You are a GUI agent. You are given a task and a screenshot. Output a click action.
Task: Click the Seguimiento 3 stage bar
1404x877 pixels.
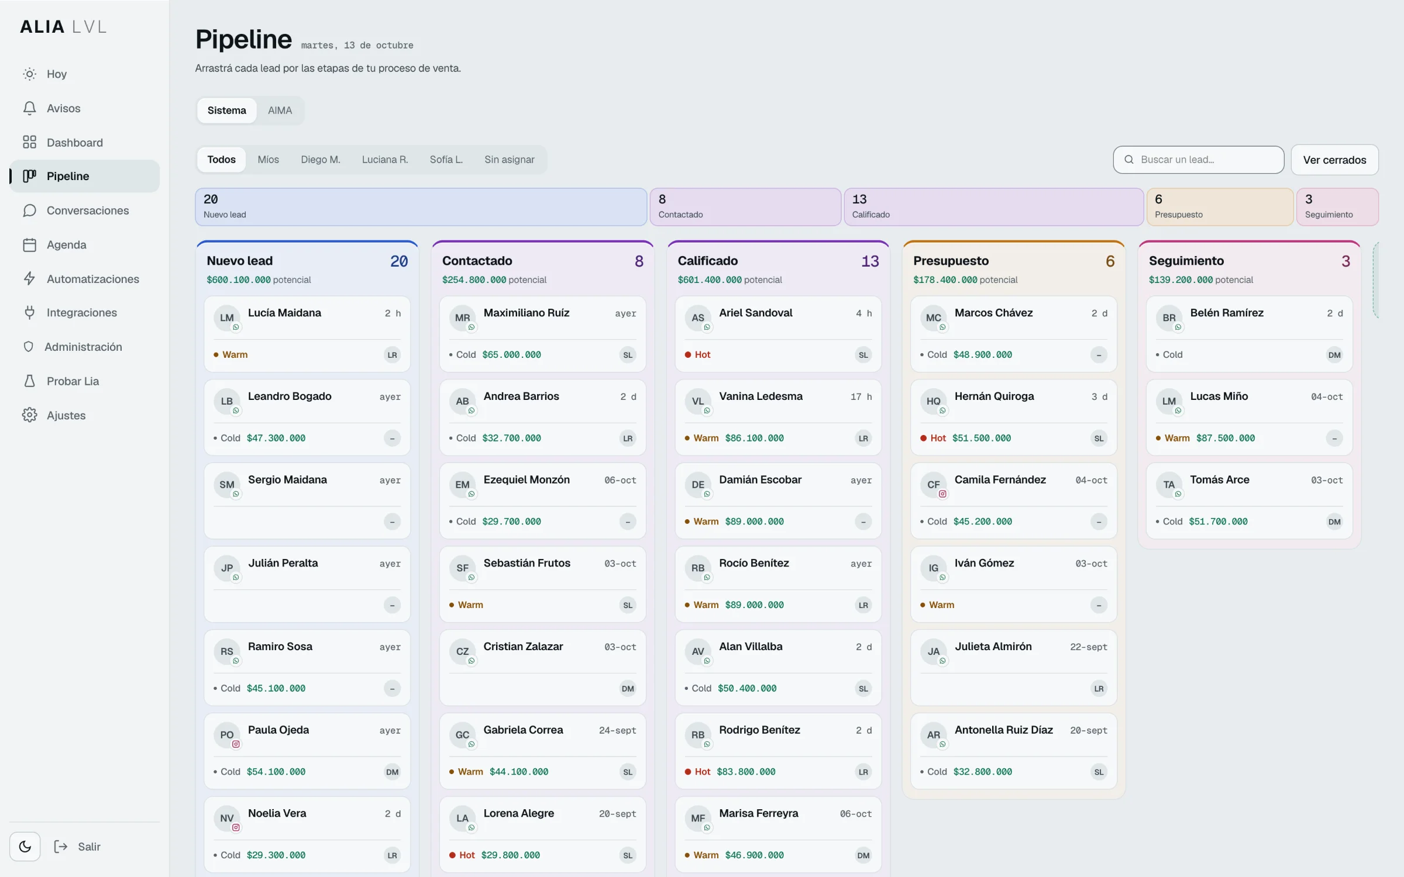1338,207
